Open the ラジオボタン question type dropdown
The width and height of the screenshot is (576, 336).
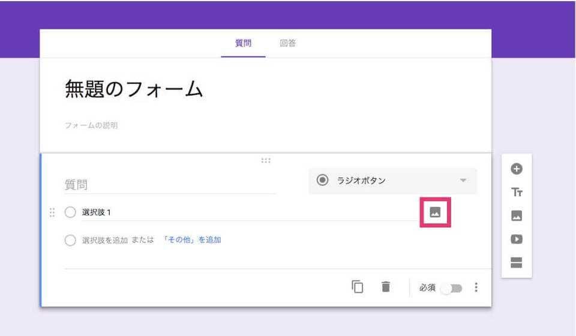(x=392, y=181)
